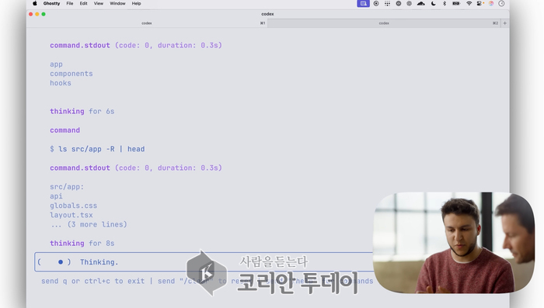Close the Ghostty window with red button
The width and height of the screenshot is (544, 308).
(31, 14)
